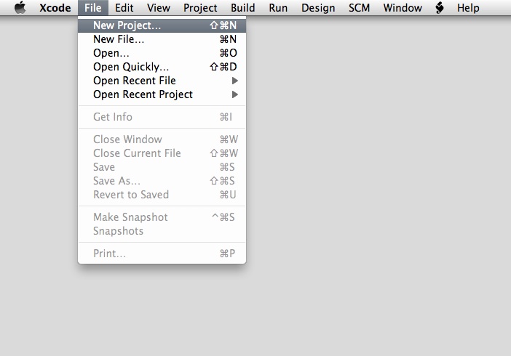
Task: Choose Open… in the File menu
Action: (x=162, y=53)
